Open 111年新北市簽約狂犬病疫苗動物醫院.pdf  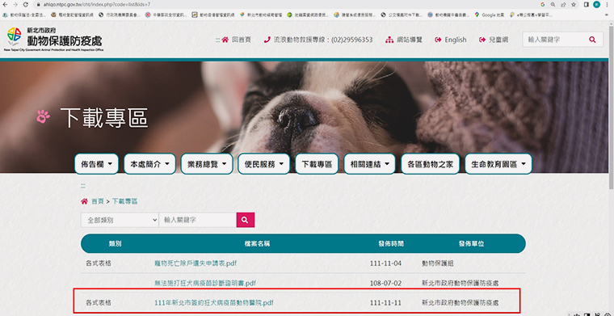[x=214, y=303]
